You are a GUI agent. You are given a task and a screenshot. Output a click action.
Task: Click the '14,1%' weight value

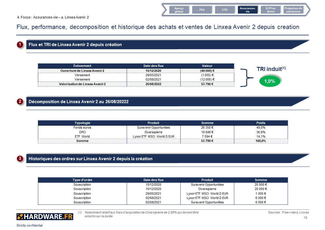click(261, 136)
